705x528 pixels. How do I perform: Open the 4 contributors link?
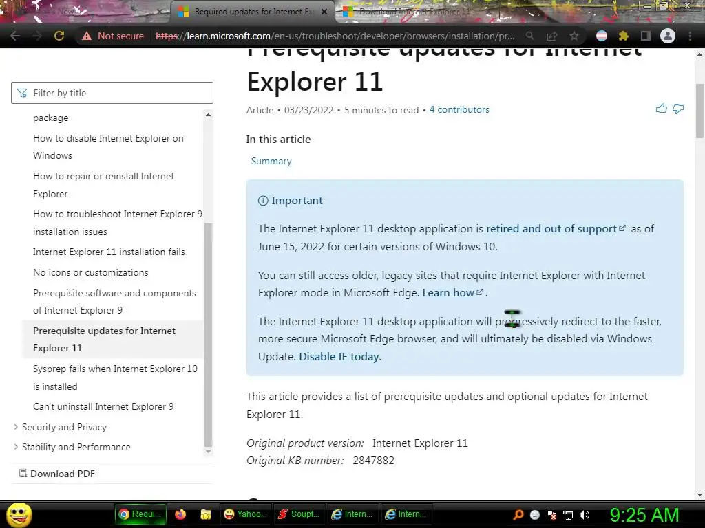point(459,109)
